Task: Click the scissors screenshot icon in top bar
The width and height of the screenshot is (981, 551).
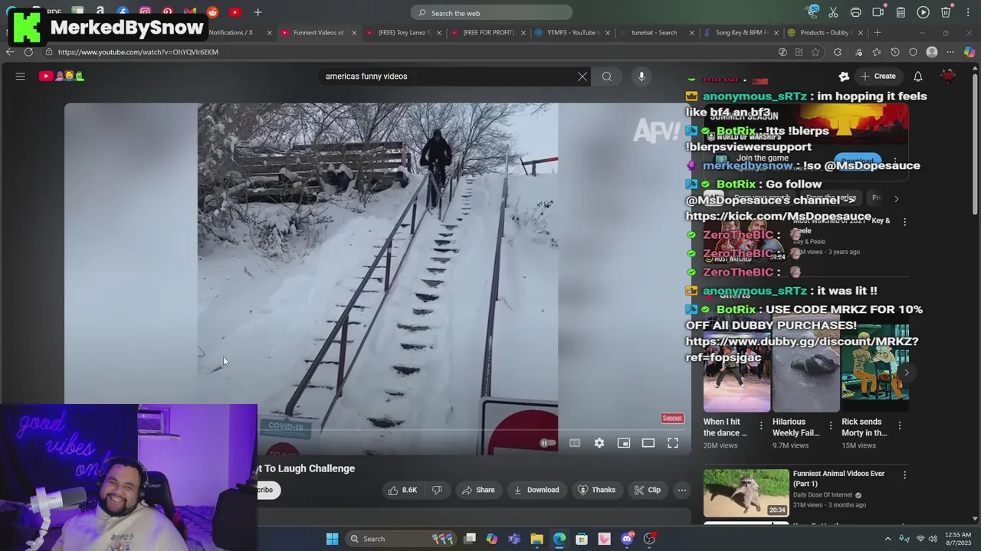Action: 833,12
